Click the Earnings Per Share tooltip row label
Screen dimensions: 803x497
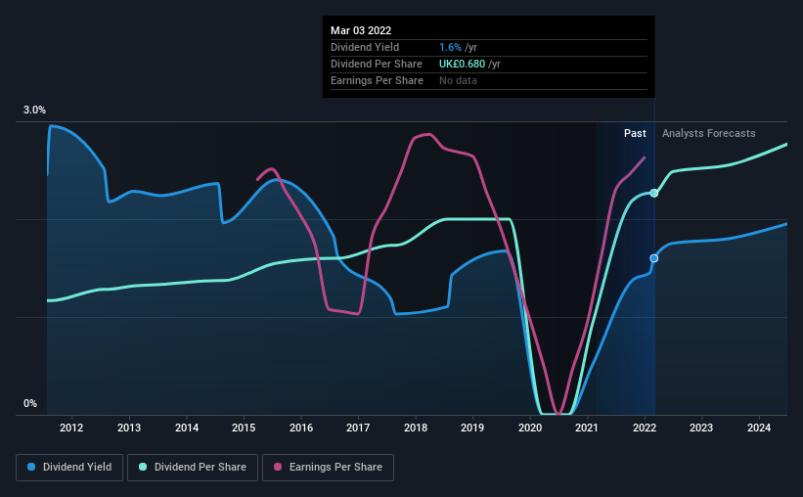[x=377, y=80]
